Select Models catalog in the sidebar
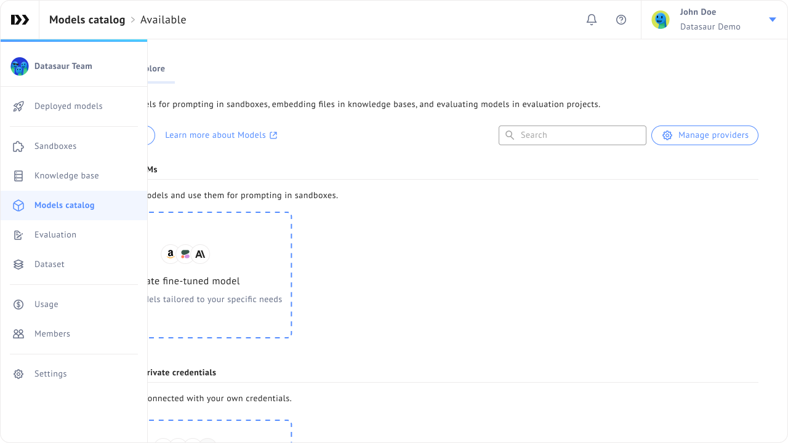This screenshot has width=788, height=443. point(64,206)
